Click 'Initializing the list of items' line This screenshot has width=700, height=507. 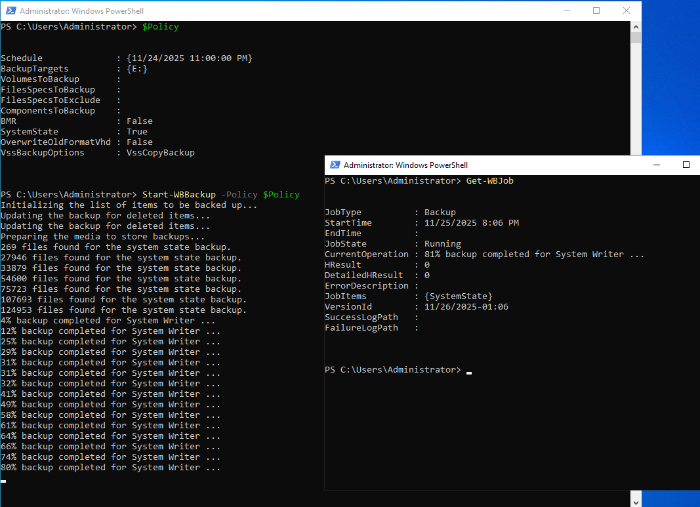(129, 205)
